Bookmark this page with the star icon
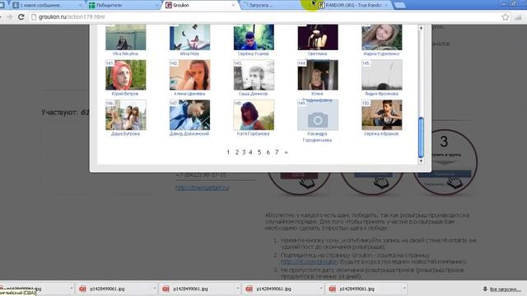Viewport: 527px width, 296px height. pos(505,17)
